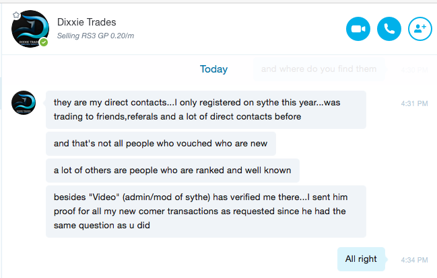Start a voice call with Dixxie Trades
The height and width of the screenshot is (278, 437).
click(x=389, y=29)
